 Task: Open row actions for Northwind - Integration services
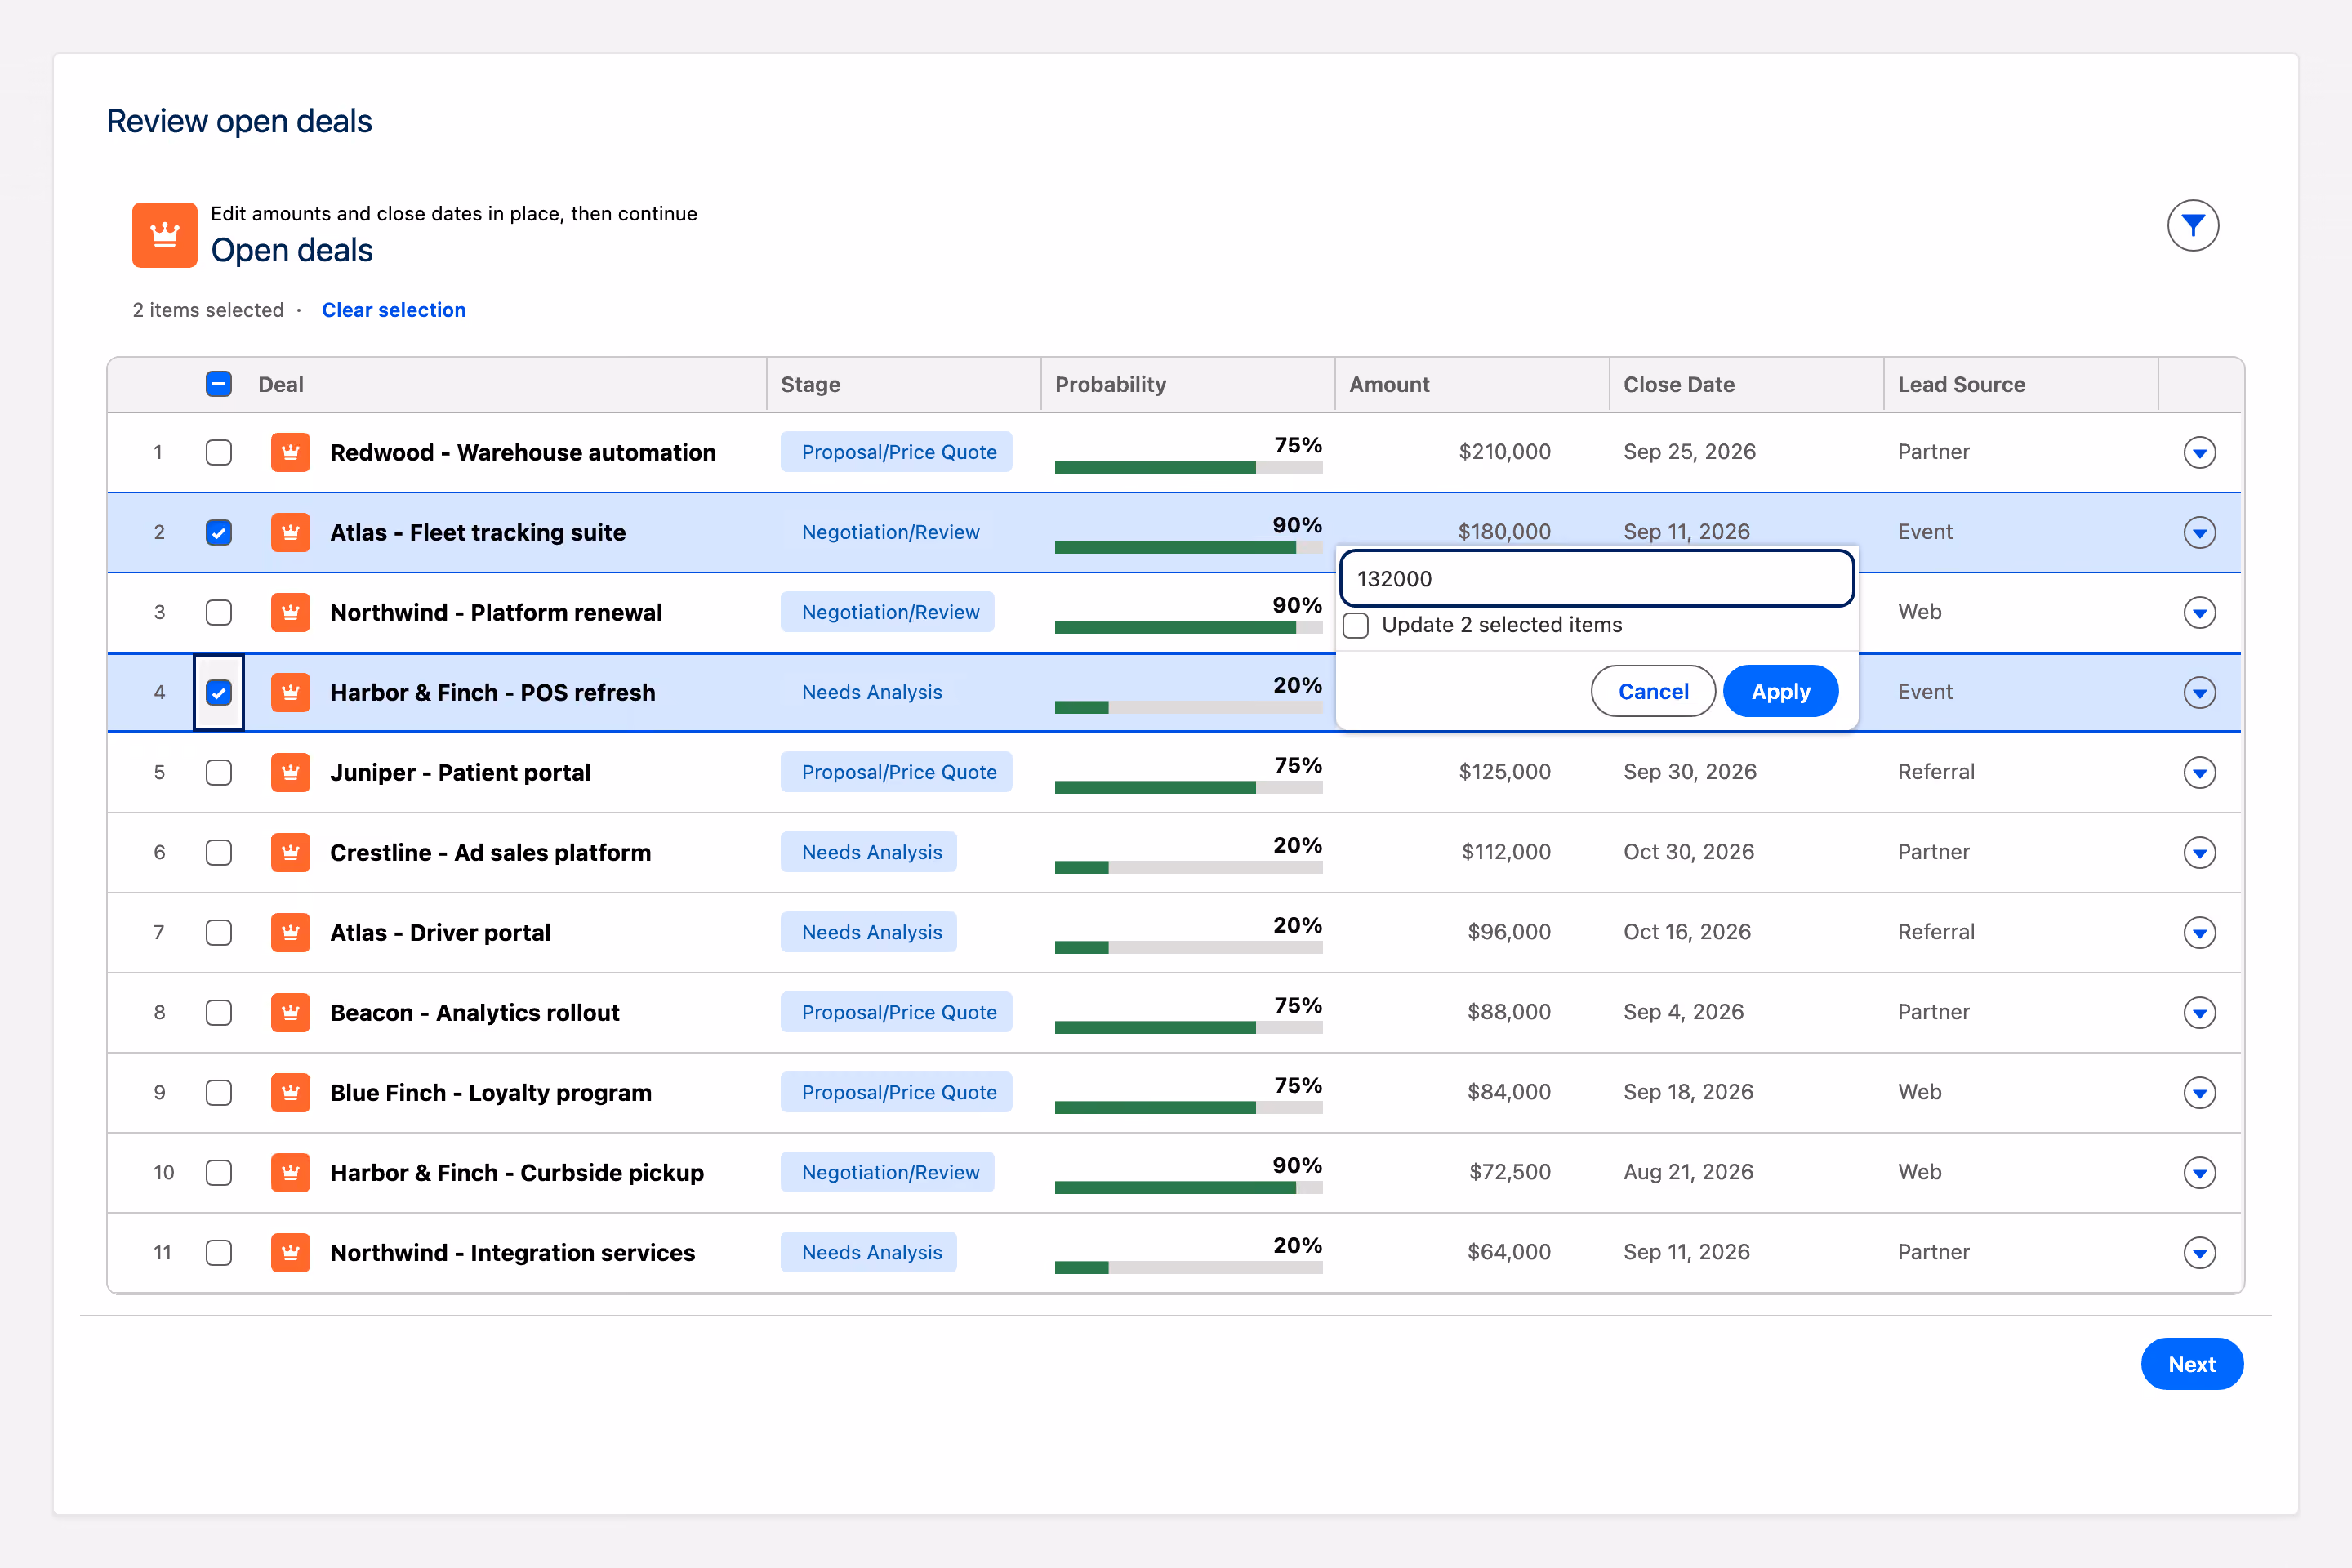pyautogui.click(x=2199, y=1252)
